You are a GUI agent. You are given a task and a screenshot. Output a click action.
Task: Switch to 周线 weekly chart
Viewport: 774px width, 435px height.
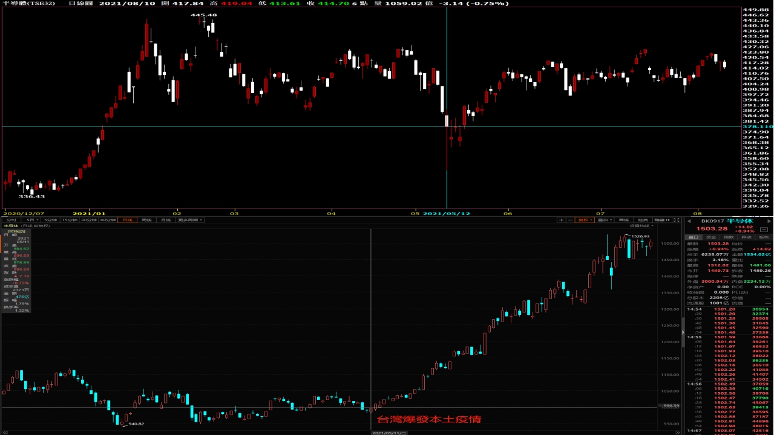coord(146,220)
